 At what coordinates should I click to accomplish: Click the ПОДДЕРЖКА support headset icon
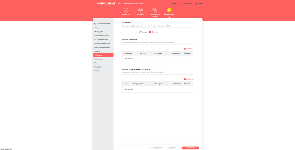[151, 148]
